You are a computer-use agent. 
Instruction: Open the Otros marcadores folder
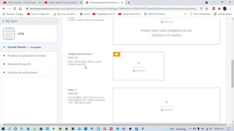(200, 14)
